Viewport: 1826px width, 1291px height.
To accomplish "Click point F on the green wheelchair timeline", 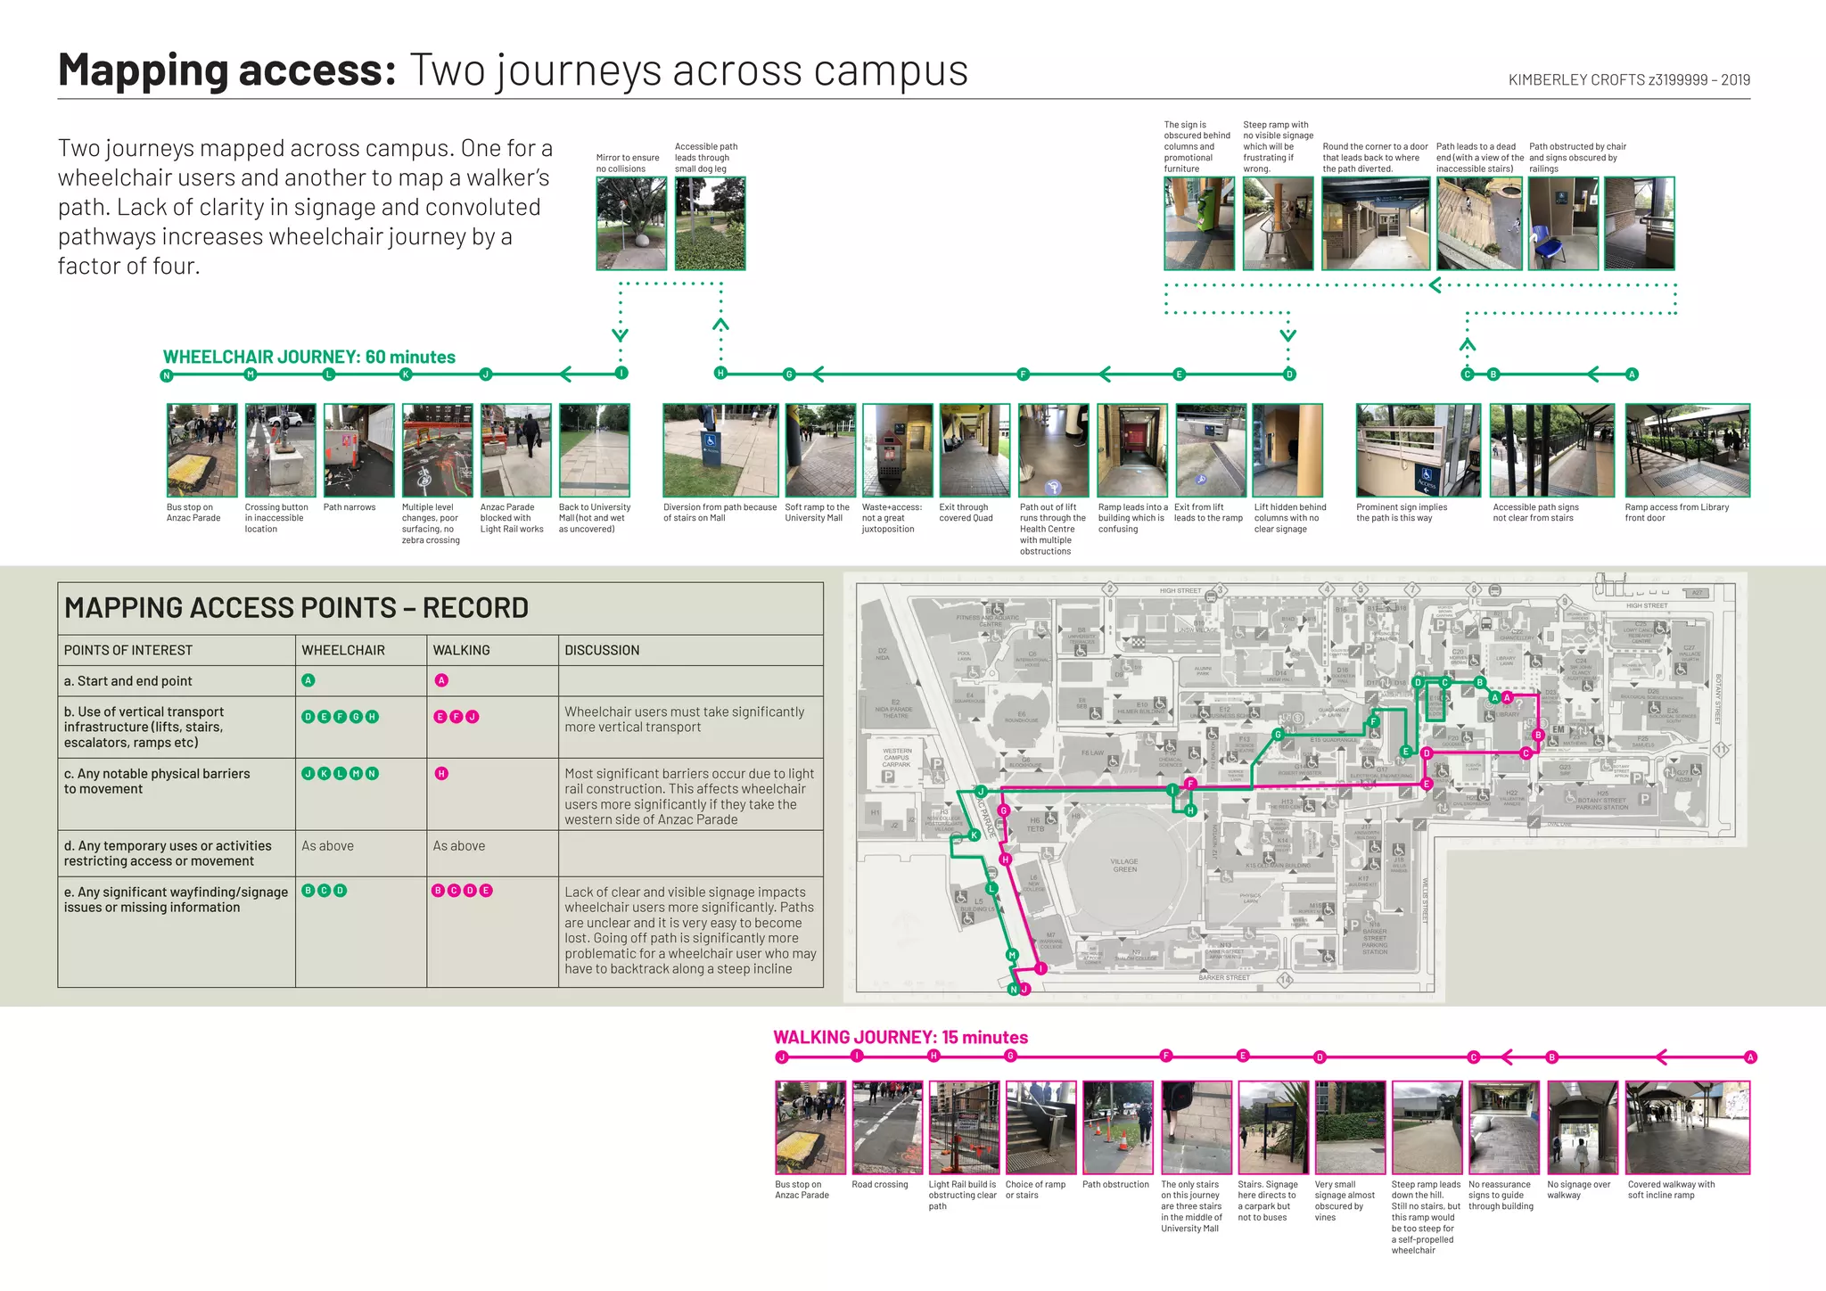I will (1024, 374).
